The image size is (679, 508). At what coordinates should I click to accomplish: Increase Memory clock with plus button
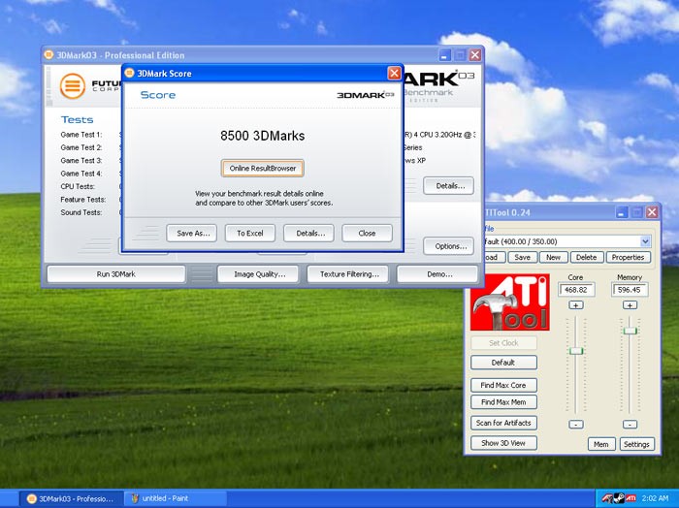click(x=630, y=305)
